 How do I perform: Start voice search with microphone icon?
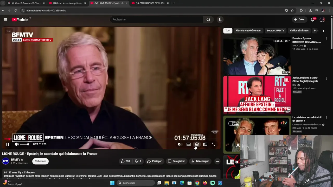(220, 19)
